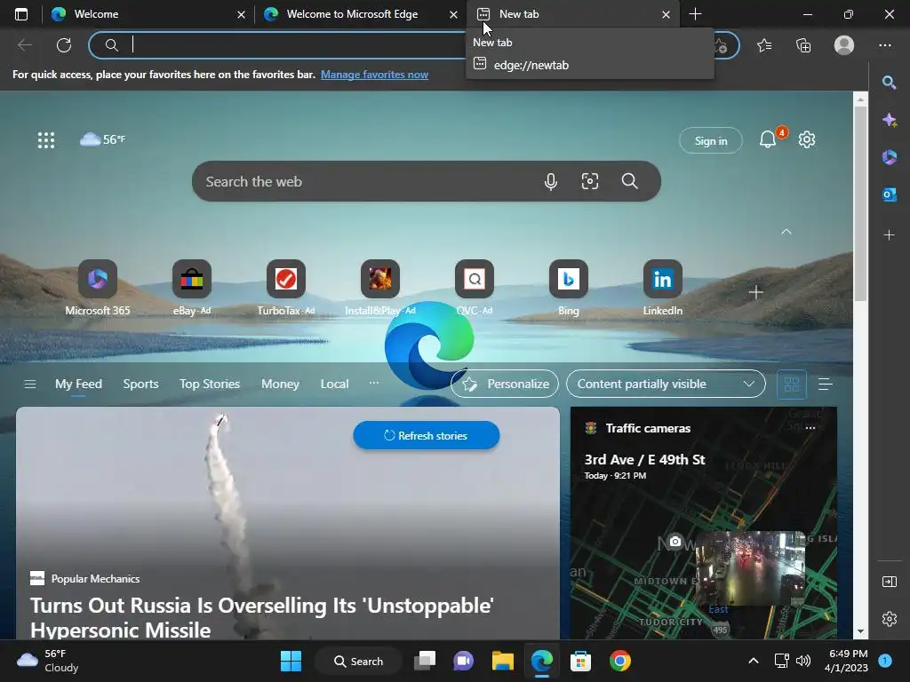Open the app launcher grid icon

(x=46, y=139)
